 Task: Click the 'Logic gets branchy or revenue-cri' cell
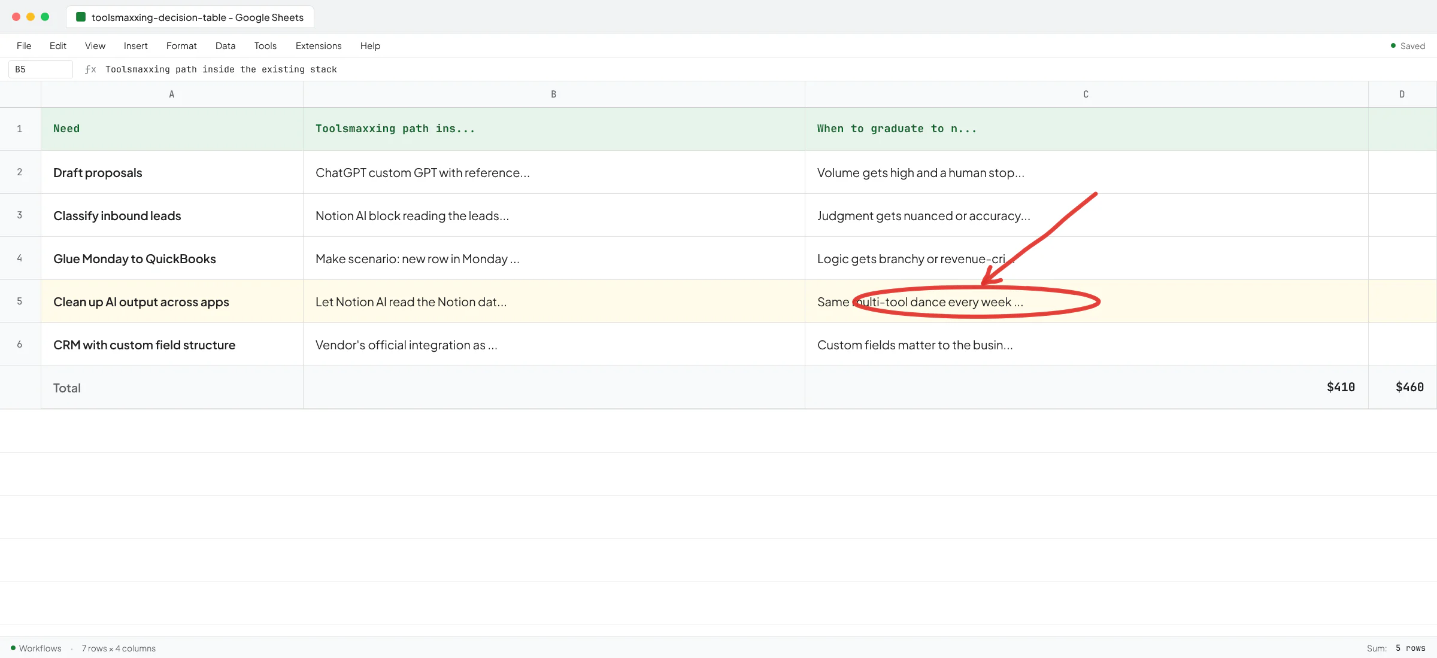[x=1086, y=258]
